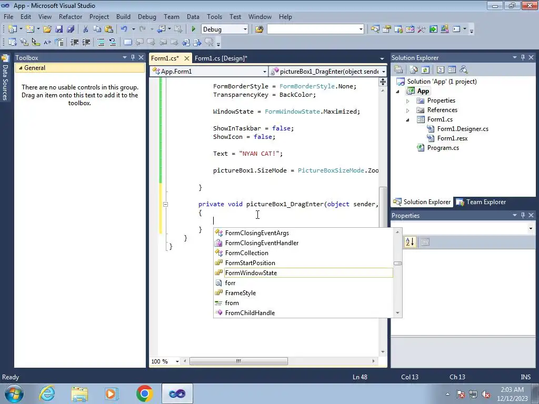The height and width of the screenshot is (404, 539).
Task: Click View Class Diagram icon in Solution Explorer
Action: [x=464, y=70]
